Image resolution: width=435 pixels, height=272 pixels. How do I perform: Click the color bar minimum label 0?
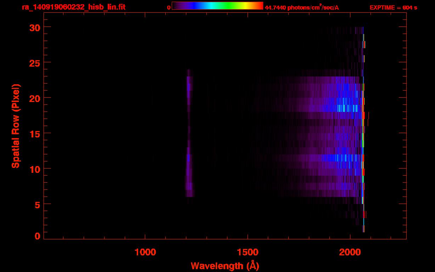169,7
